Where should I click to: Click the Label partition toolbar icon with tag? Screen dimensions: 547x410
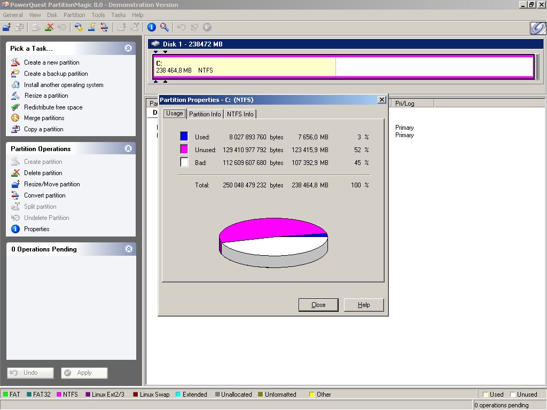(79, 27)
